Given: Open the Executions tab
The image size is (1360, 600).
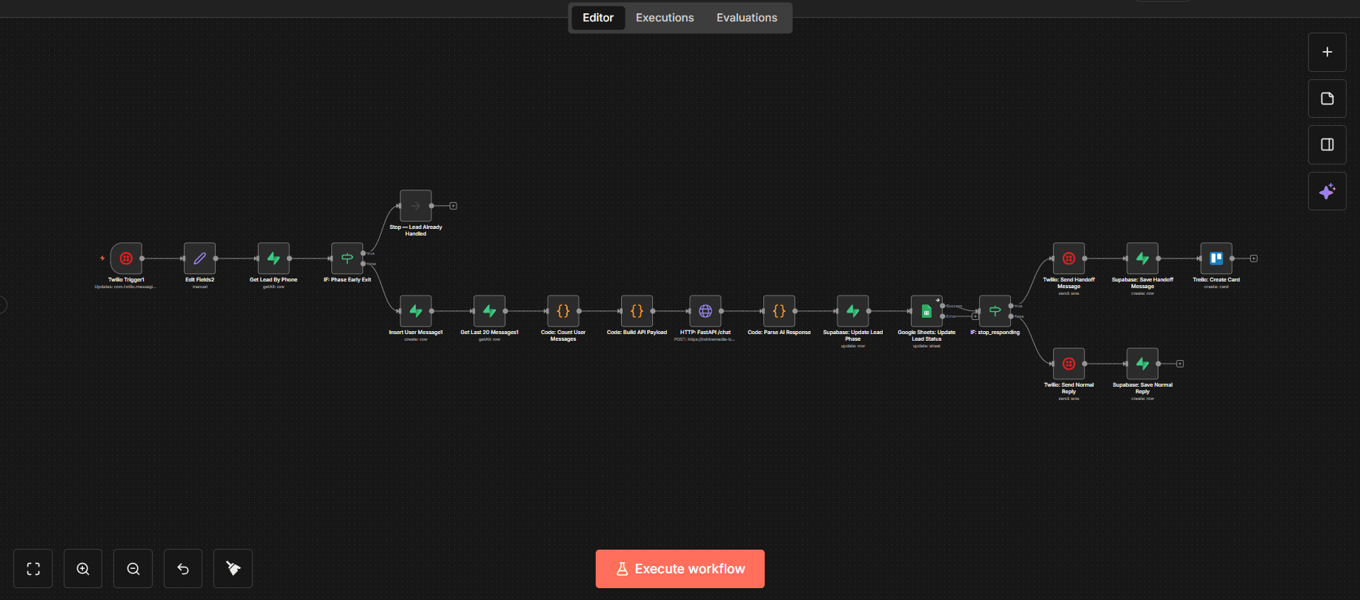Looking at the screenshot, I should coord(665,18).
